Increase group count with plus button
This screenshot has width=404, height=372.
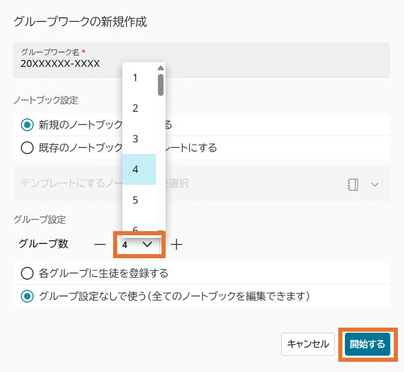click(x=176, y=244)
